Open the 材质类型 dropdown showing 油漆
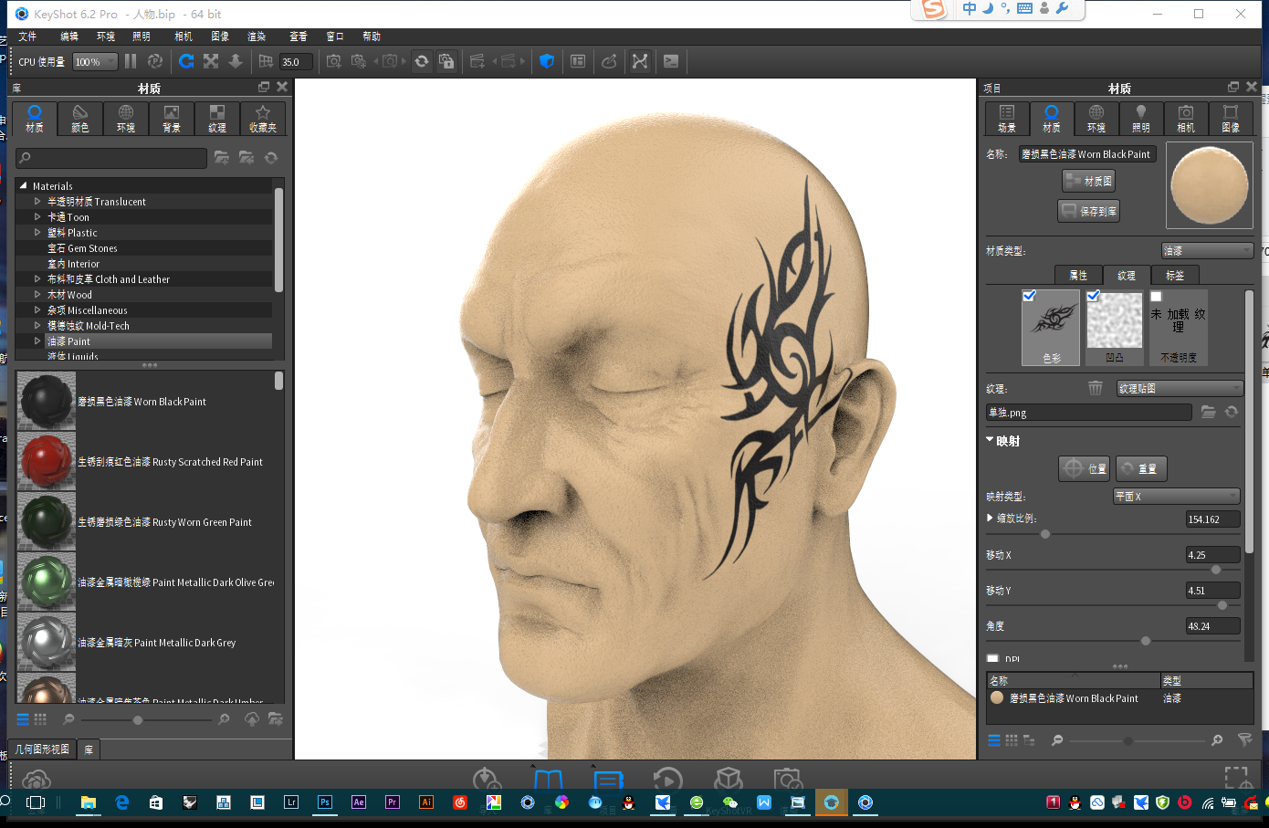This screenshot has height=828, width=1269. [x=1207, y=249]
